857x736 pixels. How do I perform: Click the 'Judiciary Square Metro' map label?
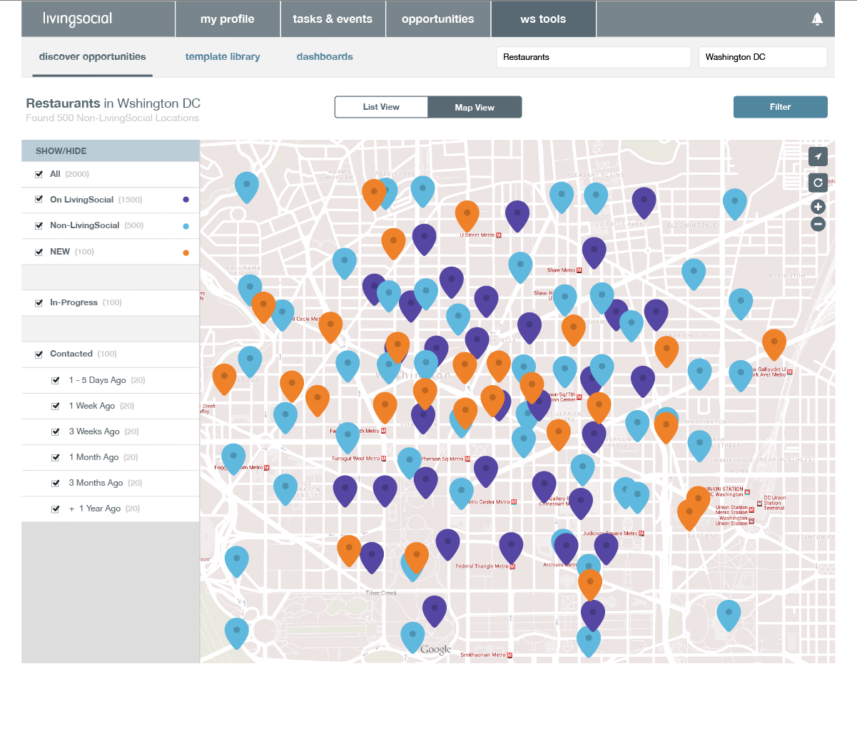click(610, 533)
